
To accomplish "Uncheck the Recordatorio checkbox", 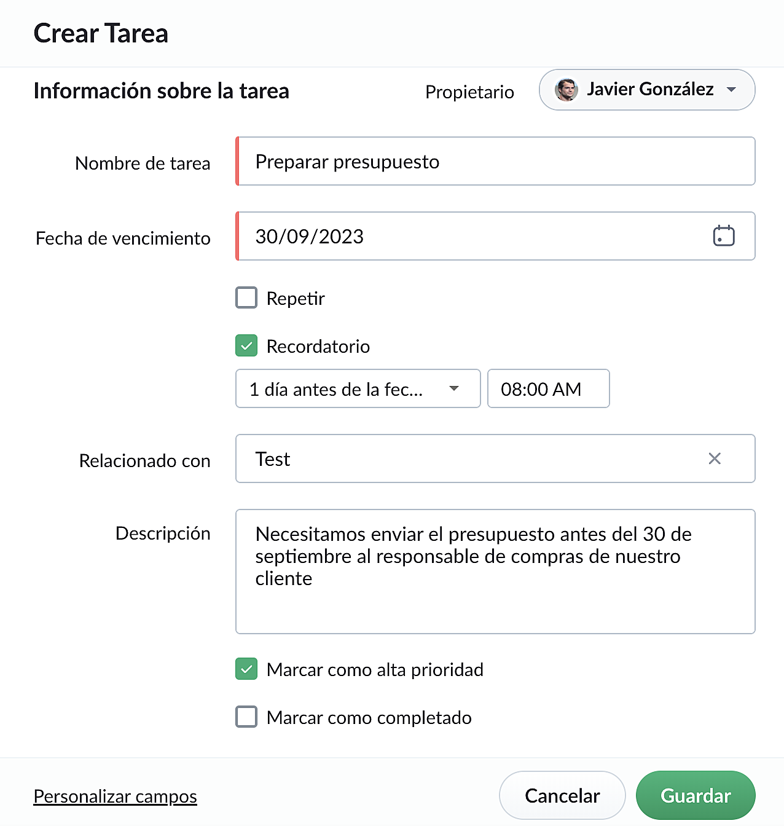I will [x=246, y=346].
